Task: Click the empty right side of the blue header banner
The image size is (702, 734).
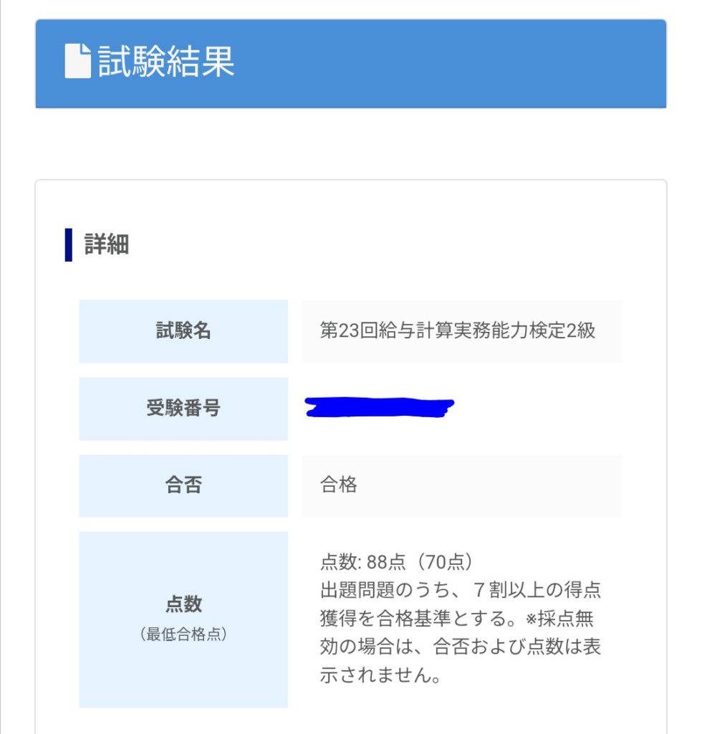Action: [501, 63]
